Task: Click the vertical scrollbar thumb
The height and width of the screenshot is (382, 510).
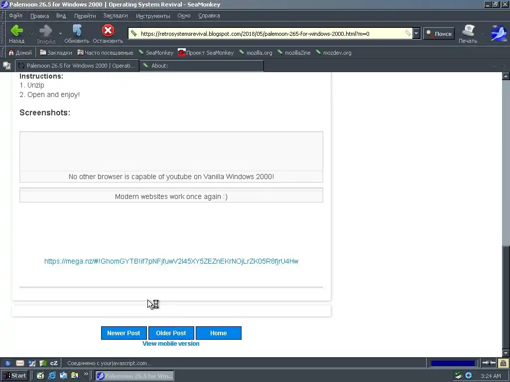Action: pos(506,297)
